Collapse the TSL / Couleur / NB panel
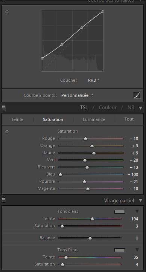146x272 pixels. [140, 108]
